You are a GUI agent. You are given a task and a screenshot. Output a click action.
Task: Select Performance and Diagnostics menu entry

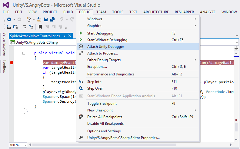pyautogui.click(x=138, y=74)
